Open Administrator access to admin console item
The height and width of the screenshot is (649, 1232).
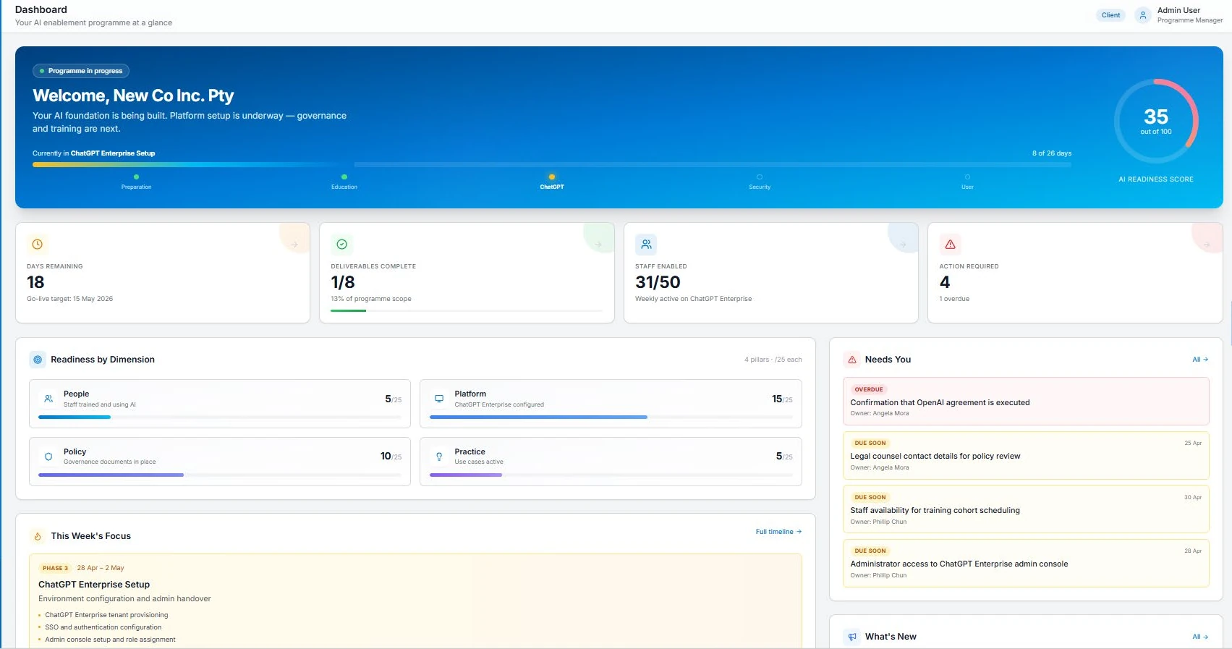[1026, 563]
